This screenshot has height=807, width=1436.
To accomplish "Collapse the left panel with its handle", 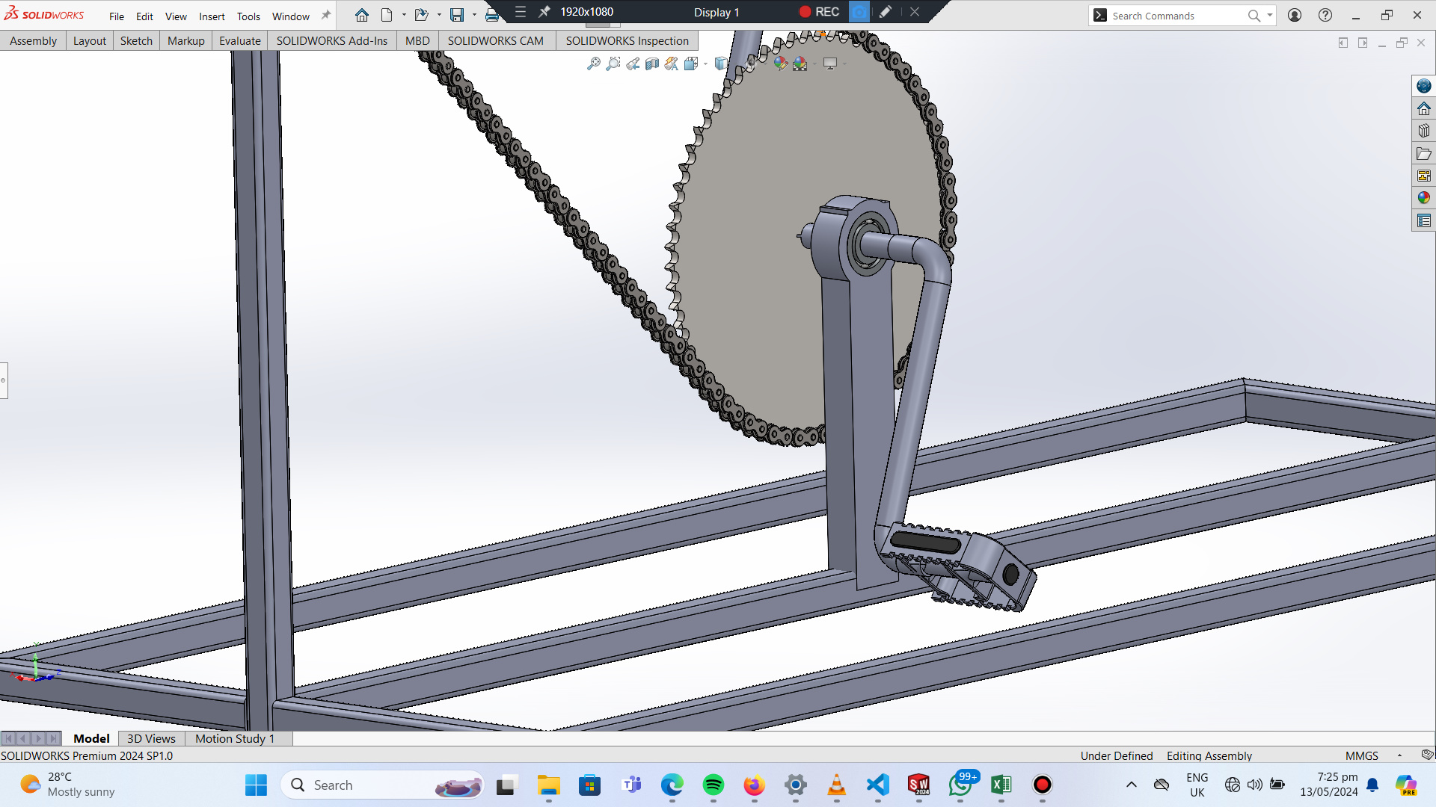I will tap(4, 380).
